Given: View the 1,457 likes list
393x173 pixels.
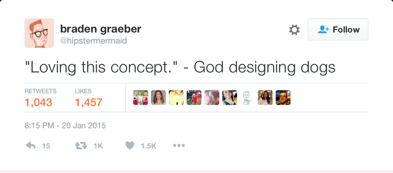Looking at the screenshot, I should click(89, 102).
